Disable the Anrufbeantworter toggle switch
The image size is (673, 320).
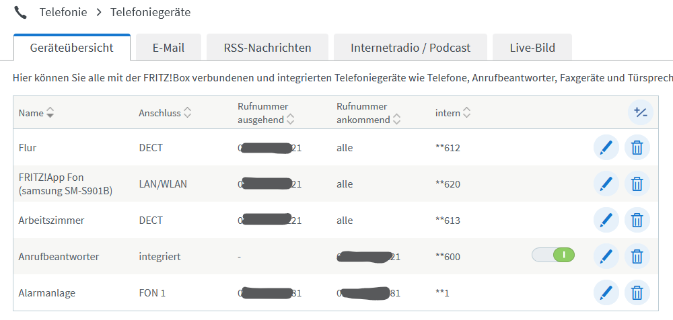coord(553,255)
